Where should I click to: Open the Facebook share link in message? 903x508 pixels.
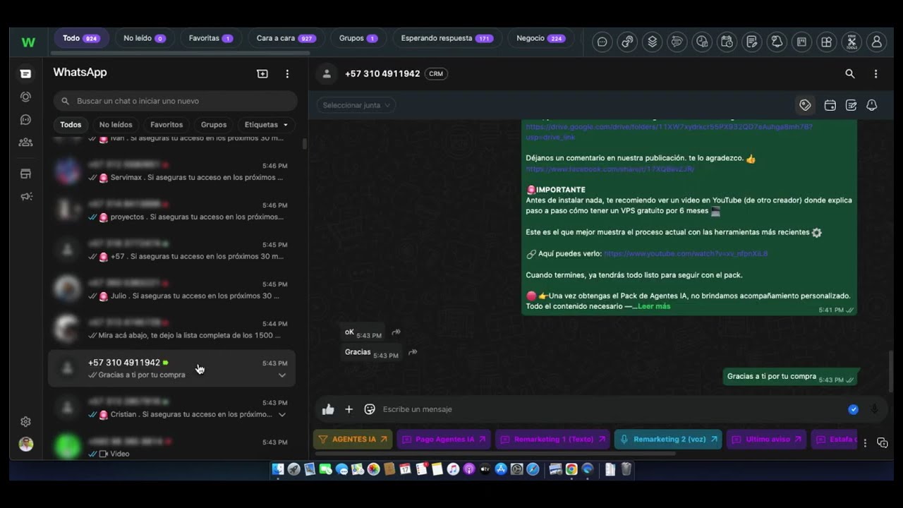610,169
